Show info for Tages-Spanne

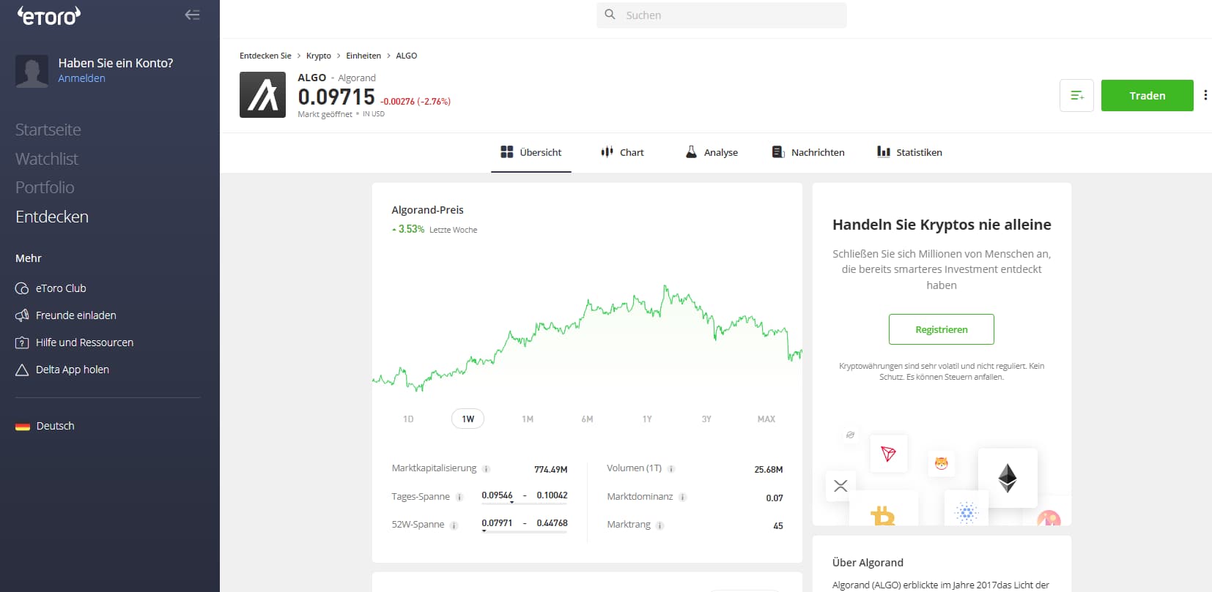pyautogui.click(x=459, y=497)
